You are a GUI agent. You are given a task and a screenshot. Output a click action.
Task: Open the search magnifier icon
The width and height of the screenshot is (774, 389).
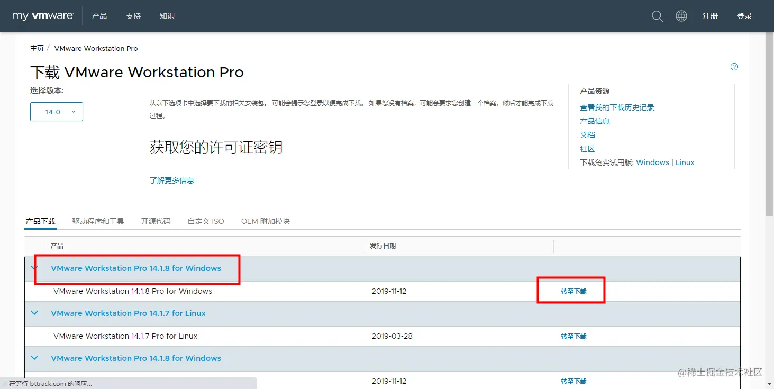click(657, 16)
